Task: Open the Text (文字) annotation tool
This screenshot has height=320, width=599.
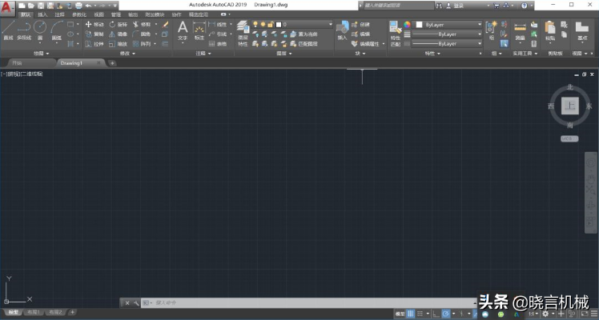Action: click(183, 30)
